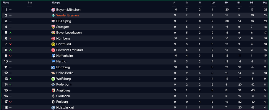Click the red down arrow beside Nürnberg
This screenshot has height=110, width=269.
10,38
